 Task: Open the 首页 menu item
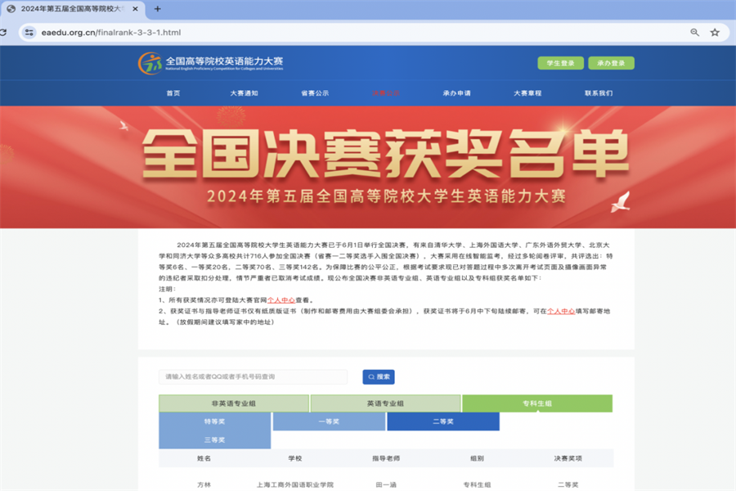coord(172,93)
